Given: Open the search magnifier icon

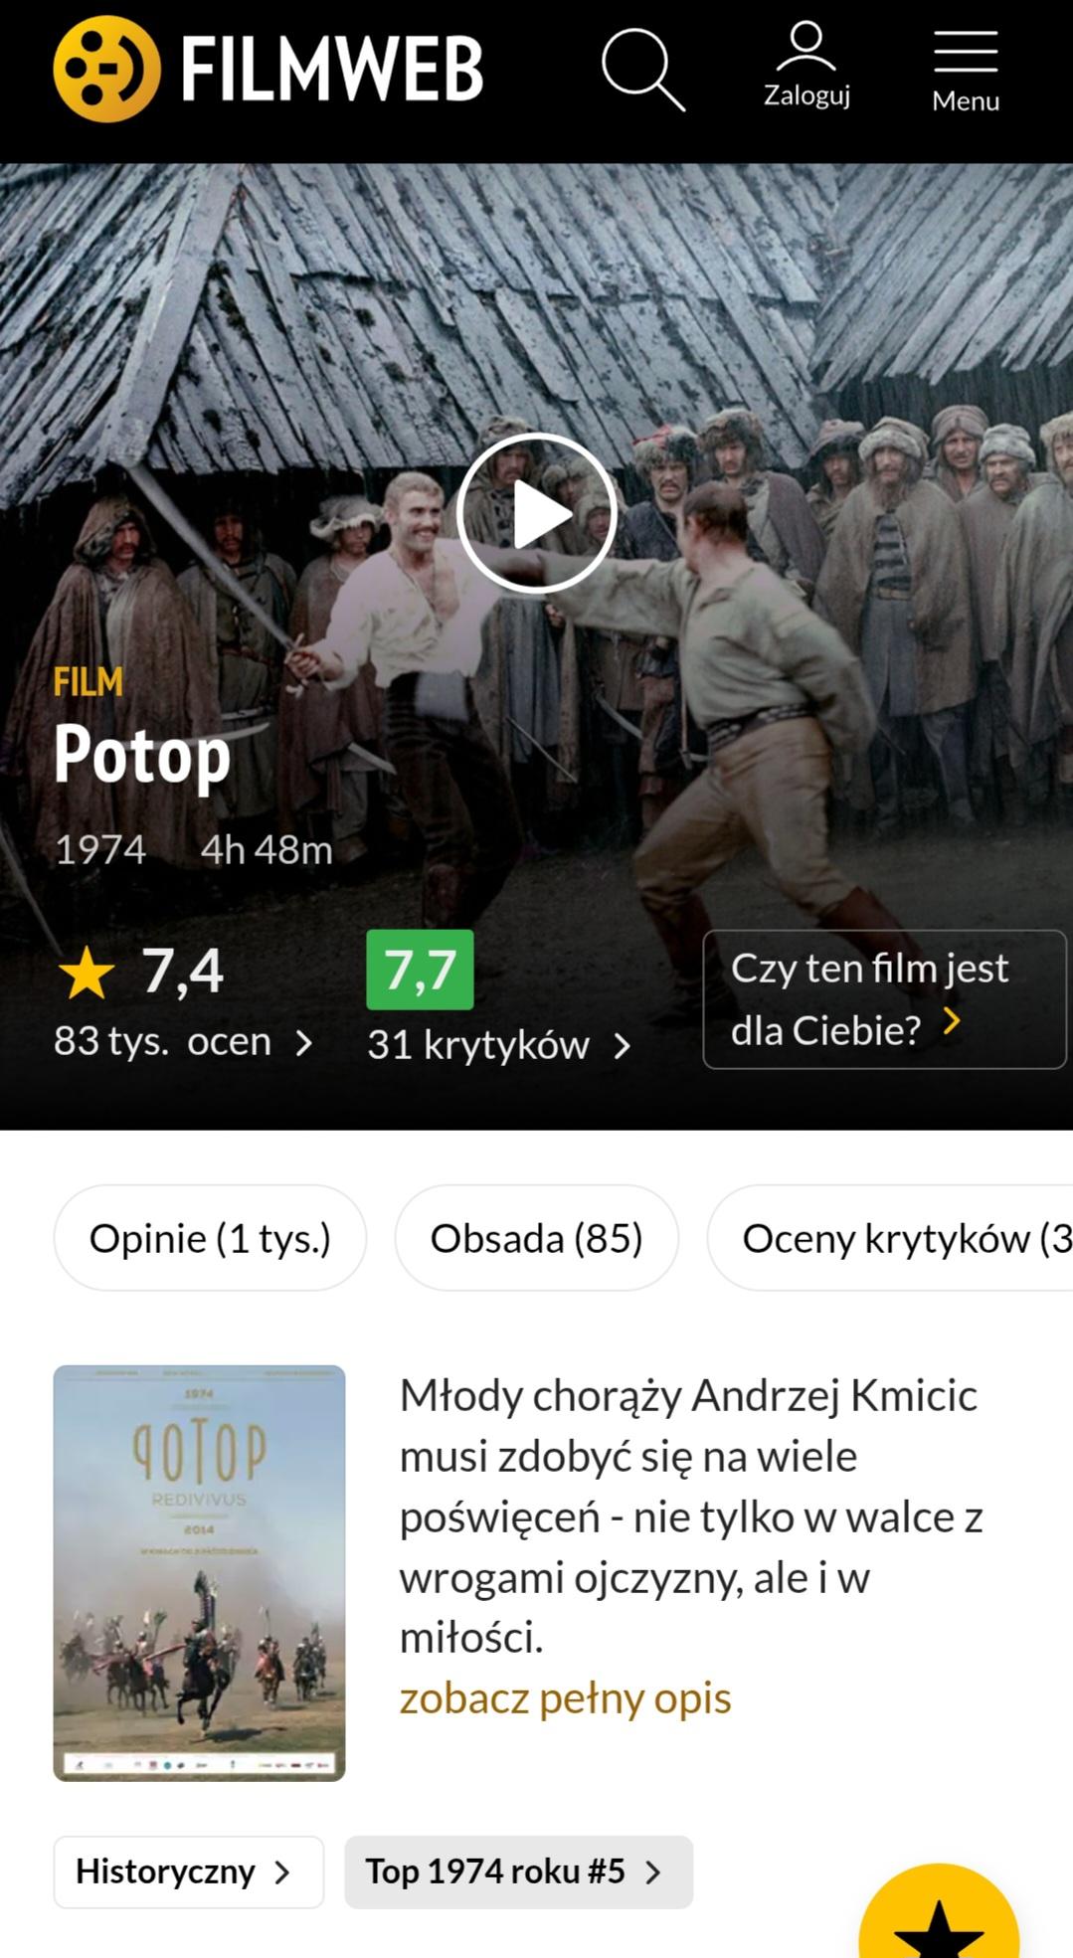Looking at the screenshot, I should point(643,70).
